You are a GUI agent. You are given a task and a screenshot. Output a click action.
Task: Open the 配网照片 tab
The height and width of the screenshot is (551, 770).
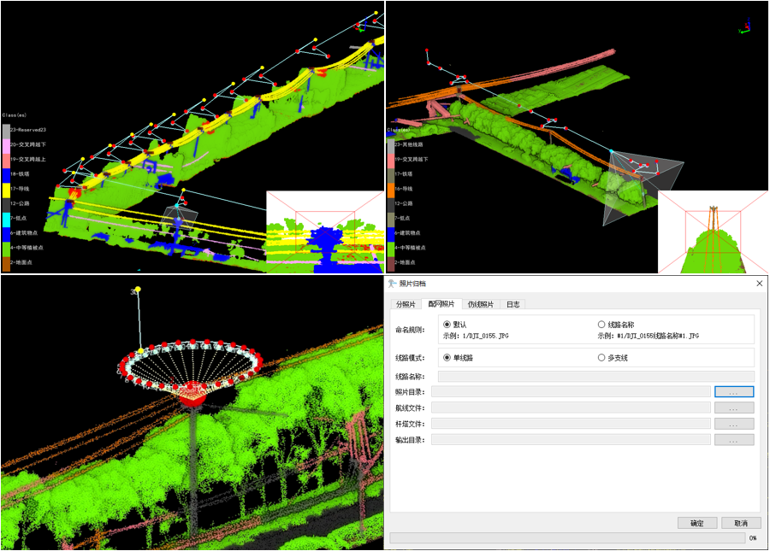(x=441, y=304)
